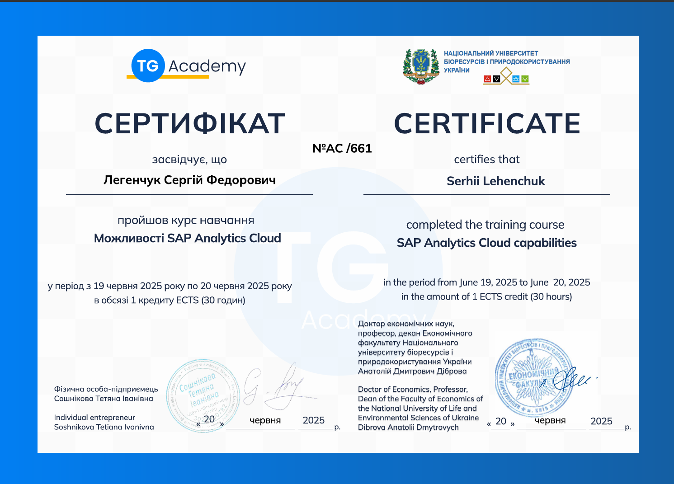
Task: Click the left date year 2025 beside green stamp
Action: (314, 420)
